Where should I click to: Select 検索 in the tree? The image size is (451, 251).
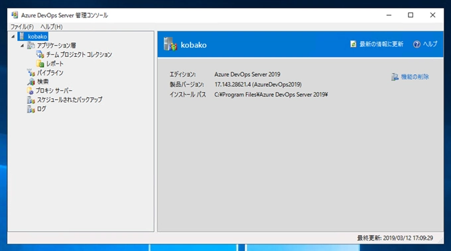click(43, 81)
